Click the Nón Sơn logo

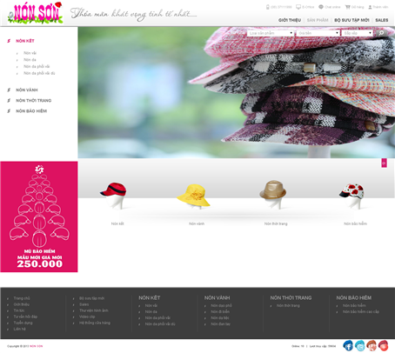point(36,13)
